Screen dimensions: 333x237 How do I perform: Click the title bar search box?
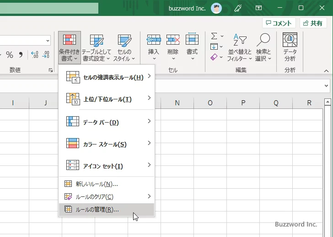49,8
